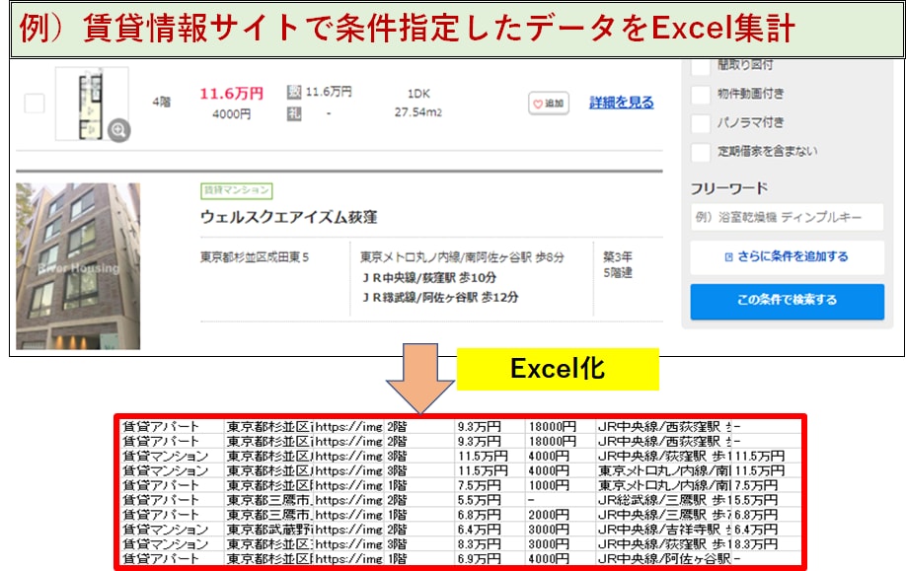Viewport: 906px width, 571px height.
Task: Select the 築3年 building age text
Action: tap(618, 256)
